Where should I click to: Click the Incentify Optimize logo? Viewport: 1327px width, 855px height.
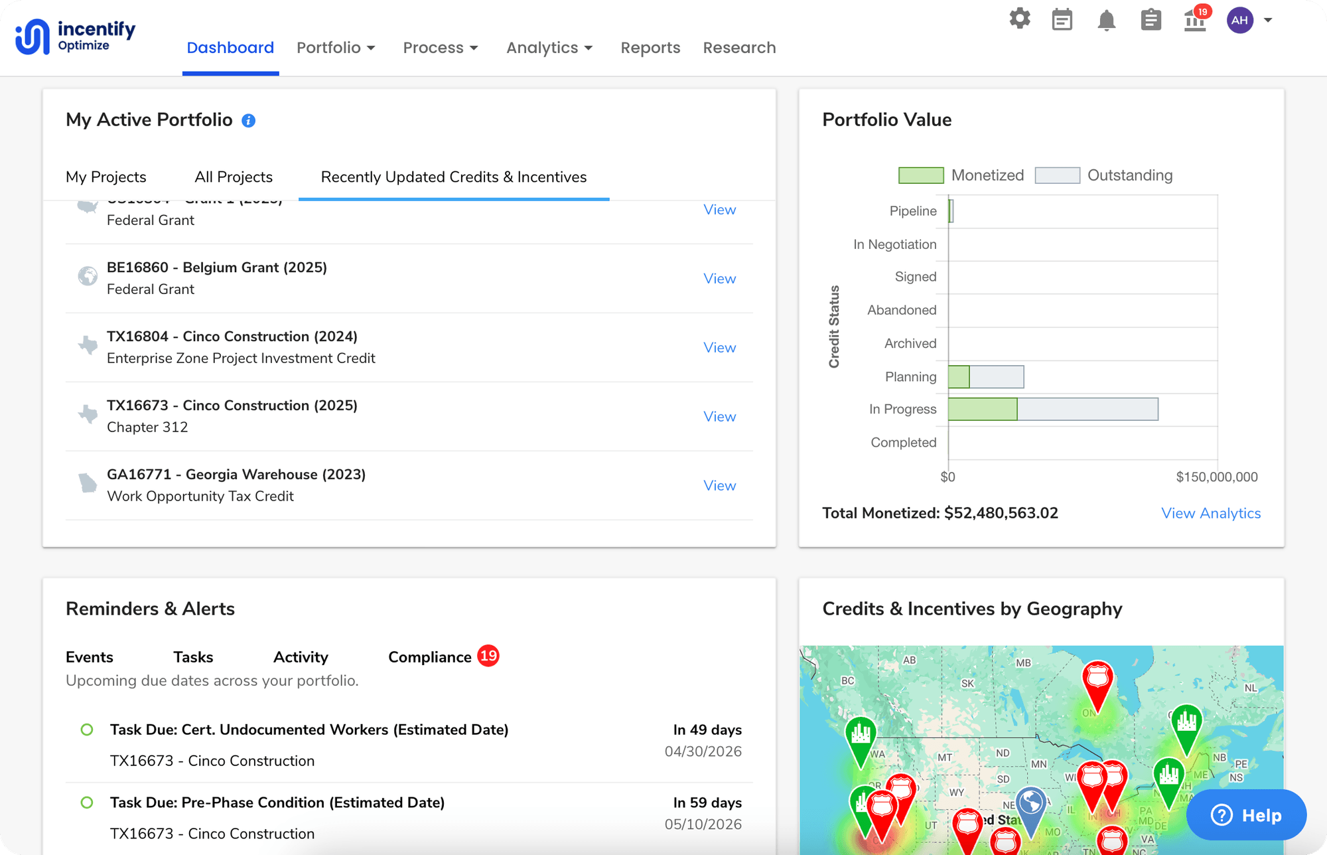[75, 36]
